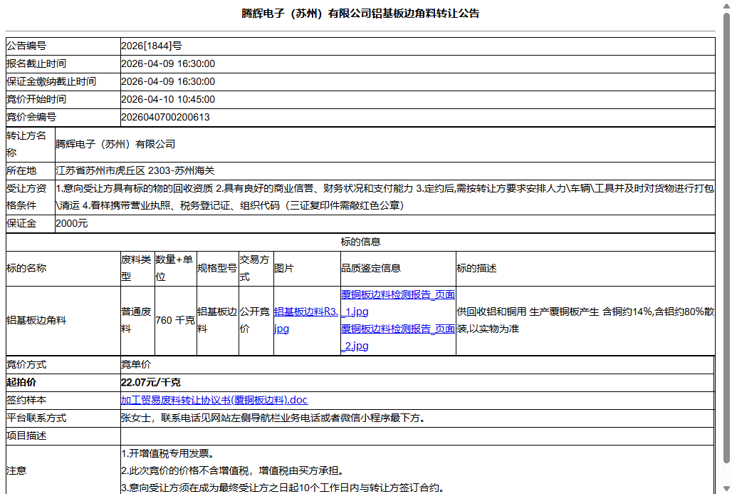The image size is (732, 494).
Task: Click the announcement number 2026[1844]号
Action: 151,46
